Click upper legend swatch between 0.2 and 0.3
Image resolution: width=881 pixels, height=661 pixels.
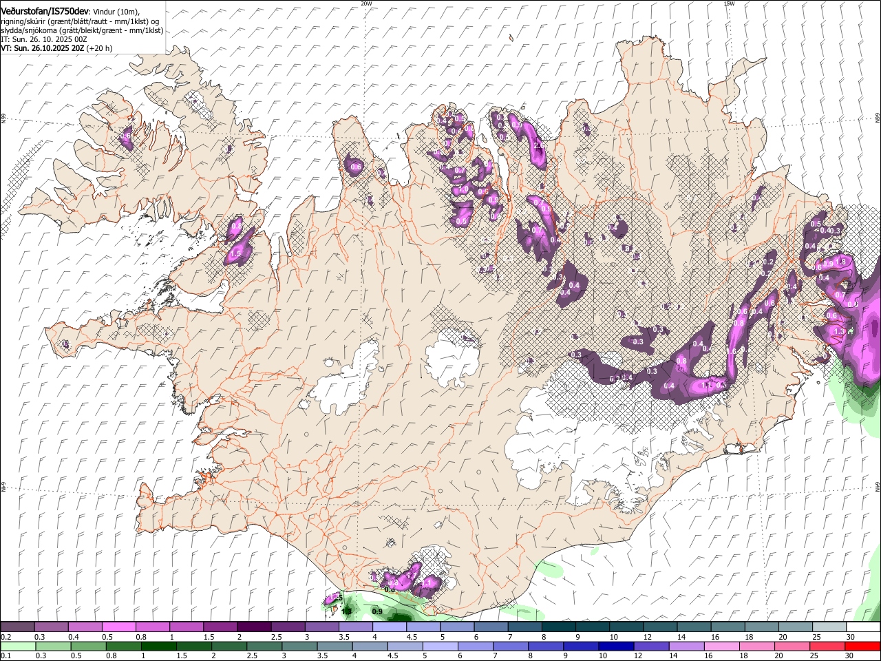18,627
